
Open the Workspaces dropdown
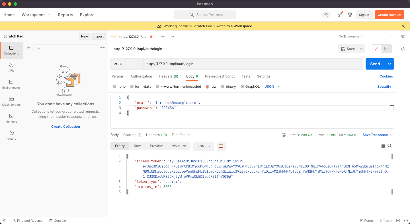coord(36,15)
